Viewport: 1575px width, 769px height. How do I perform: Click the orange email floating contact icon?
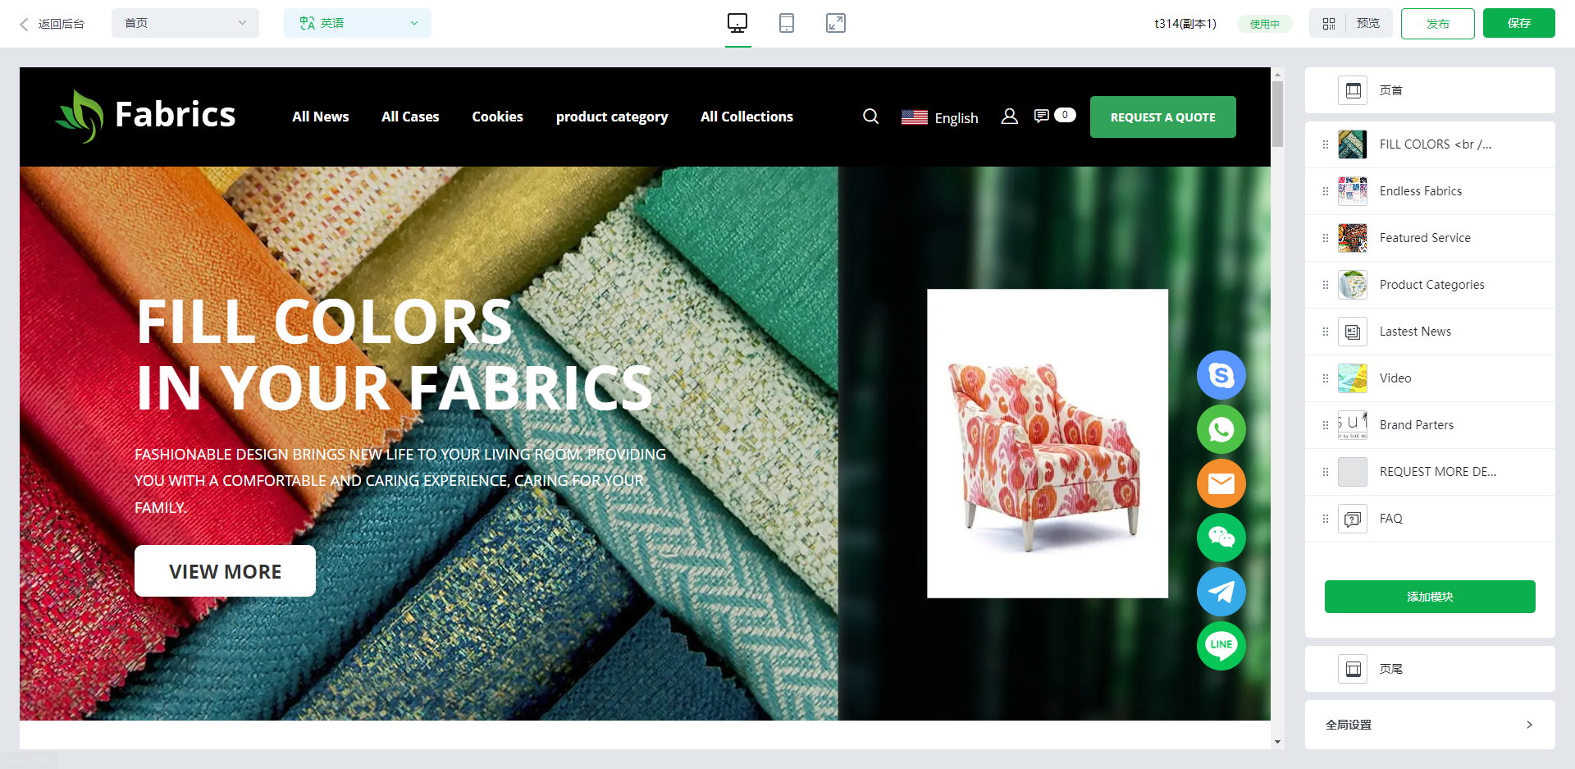(1221, 483)
